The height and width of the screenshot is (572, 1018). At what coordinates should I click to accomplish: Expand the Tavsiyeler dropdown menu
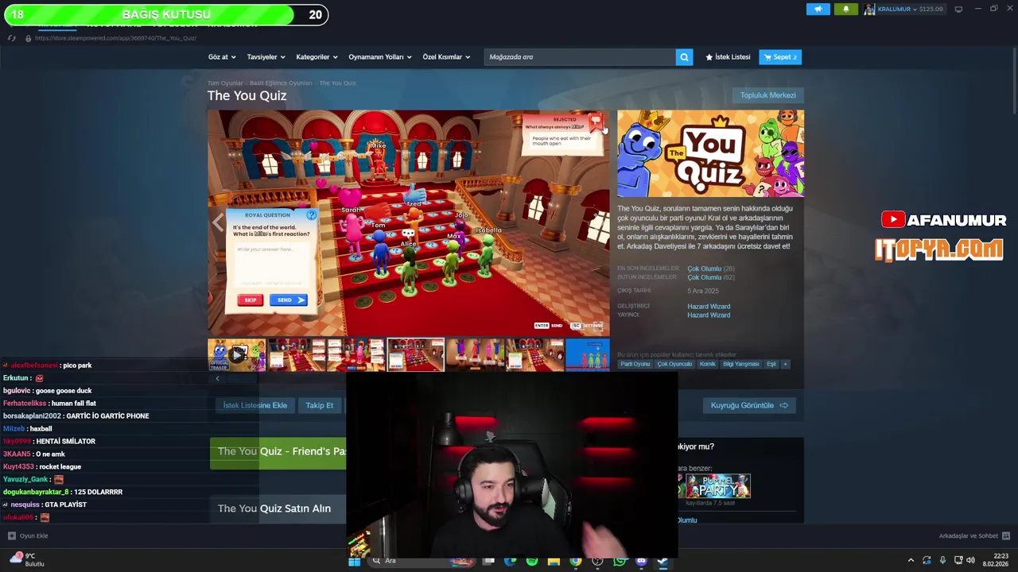266,57
